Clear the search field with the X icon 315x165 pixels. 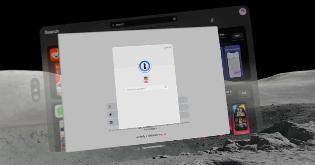tap(174, 19)
